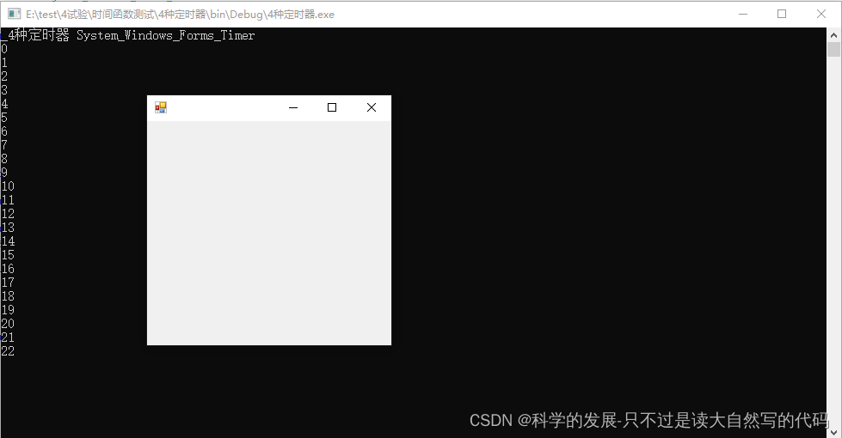
Task: Click the output line showing 20
Action: (8, 324)
